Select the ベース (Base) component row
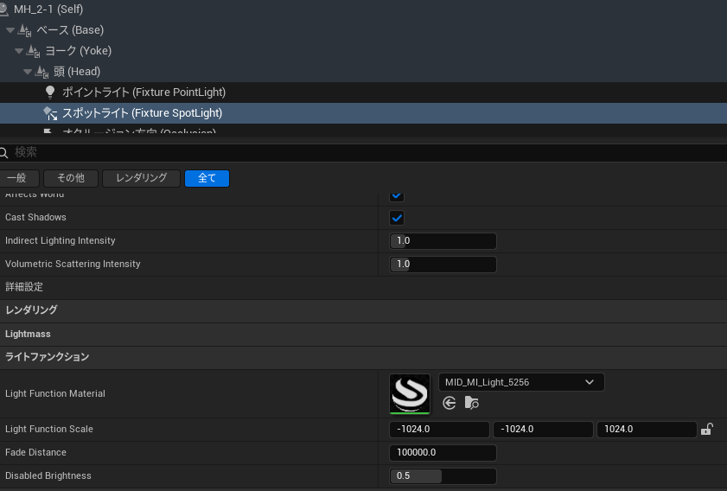 point(363,30)
